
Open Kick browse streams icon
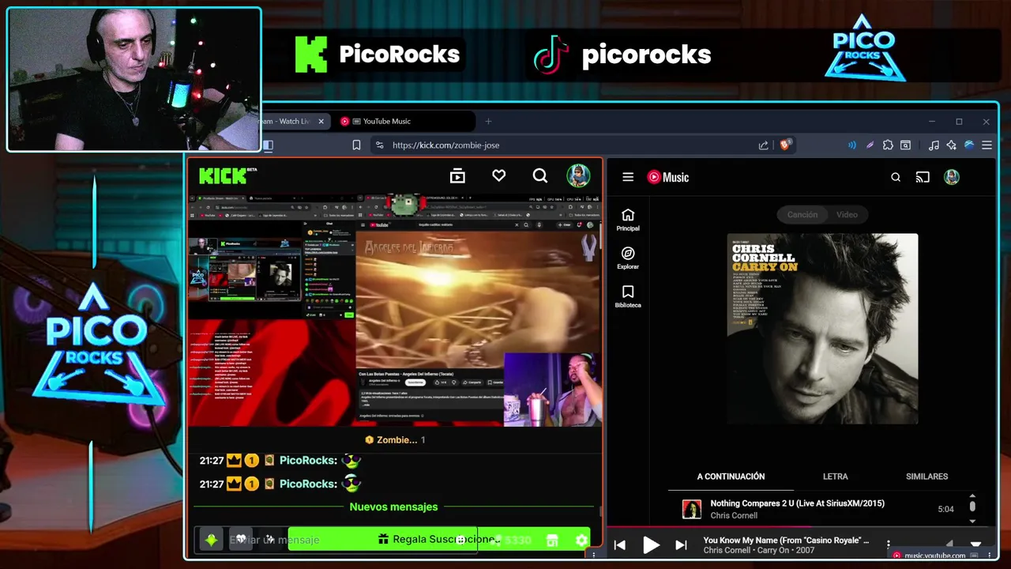[x=457, y=176]
